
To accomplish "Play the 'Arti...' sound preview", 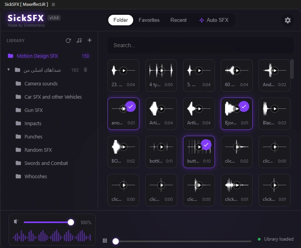I will (x=161, y=109).
